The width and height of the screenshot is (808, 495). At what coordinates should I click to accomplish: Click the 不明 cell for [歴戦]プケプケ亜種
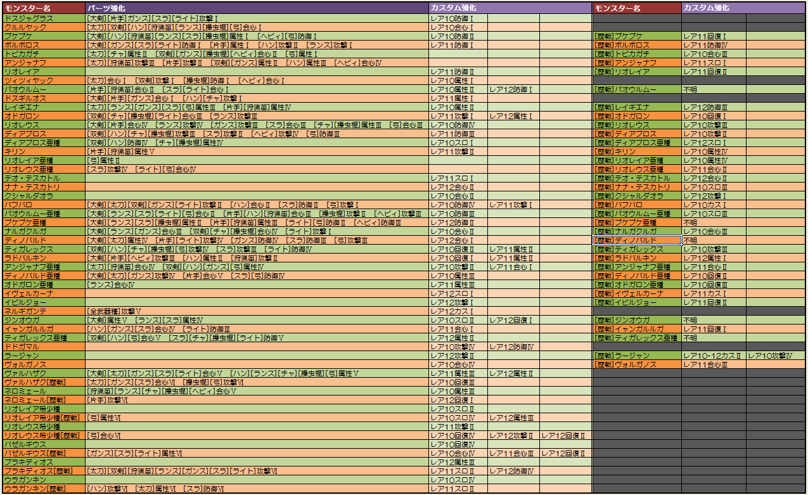pyautogui.click(x=714, y=222)
